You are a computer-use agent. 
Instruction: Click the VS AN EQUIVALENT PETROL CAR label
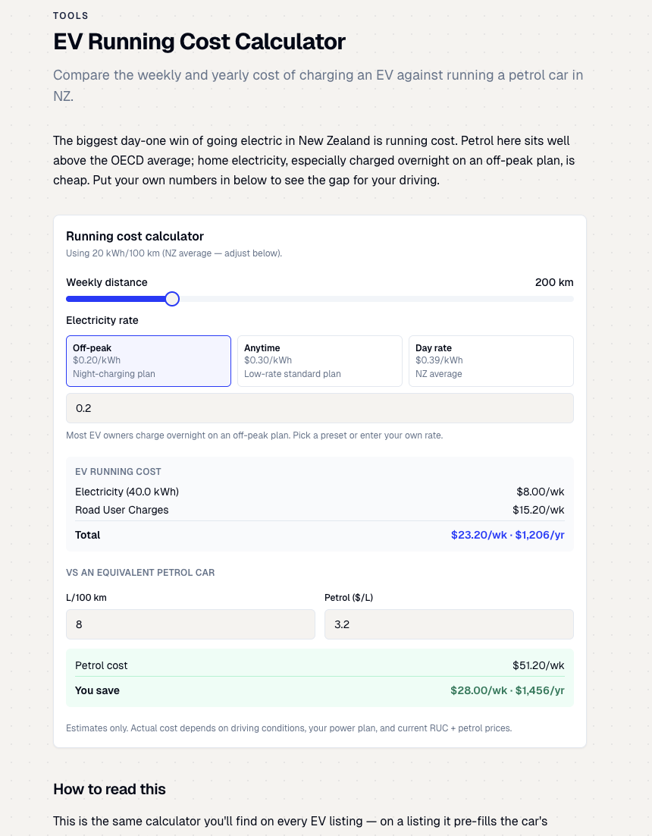(140, 573)
